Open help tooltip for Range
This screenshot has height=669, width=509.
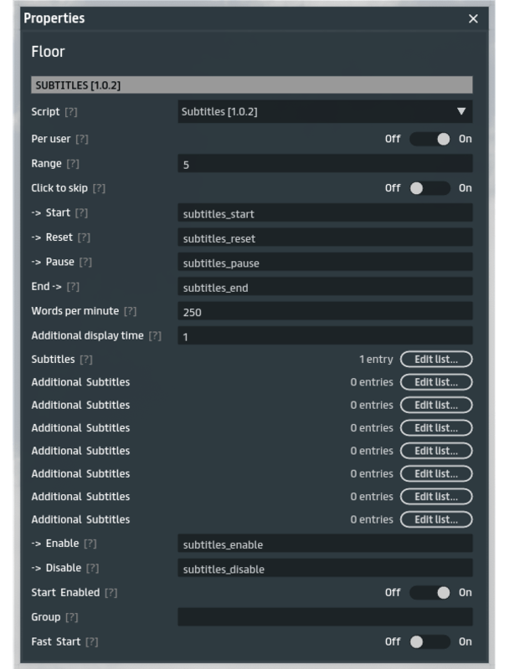(73, 164)
